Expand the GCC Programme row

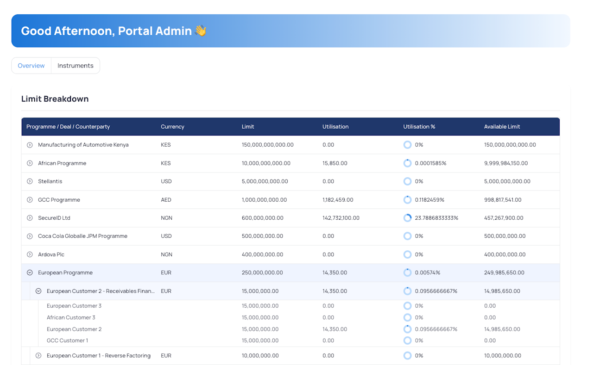point(30,200)
